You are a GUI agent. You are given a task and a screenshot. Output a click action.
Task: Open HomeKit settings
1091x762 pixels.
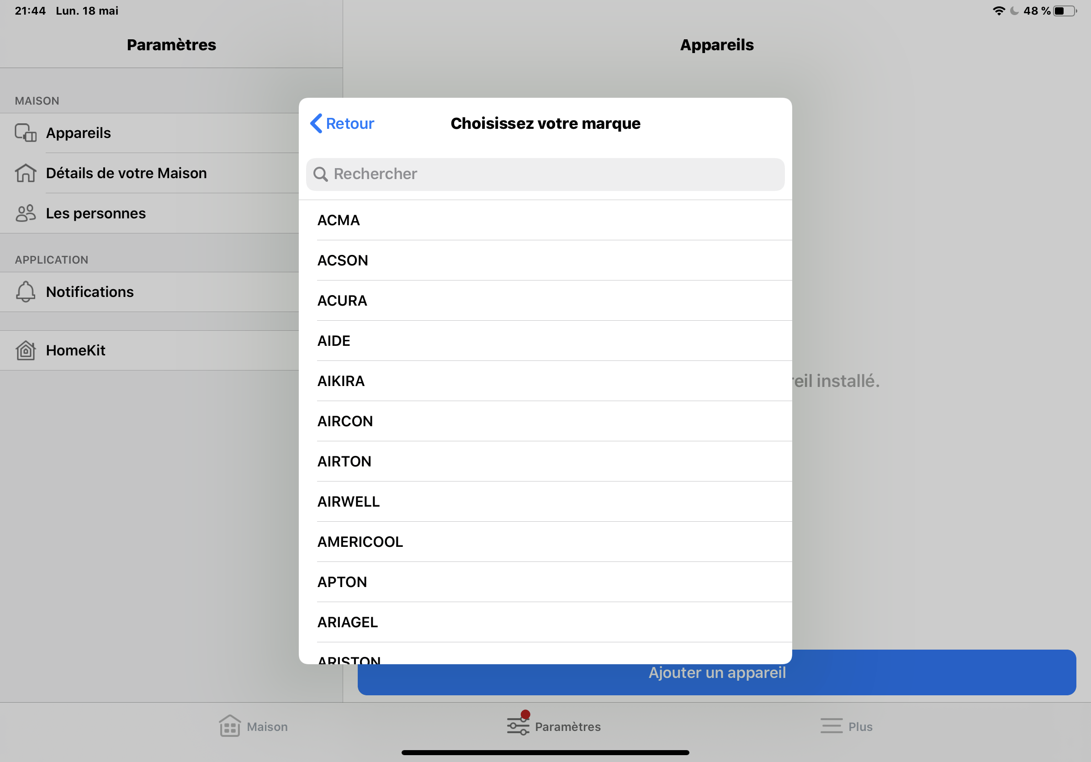click(149, 350)
